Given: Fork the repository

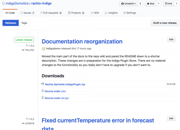Looking at the screenshot, I should click(x=168, y=4).
